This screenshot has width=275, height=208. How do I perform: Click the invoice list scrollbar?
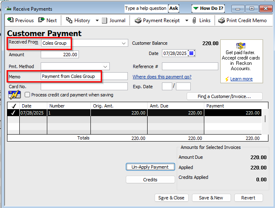(x=265, y=119)
